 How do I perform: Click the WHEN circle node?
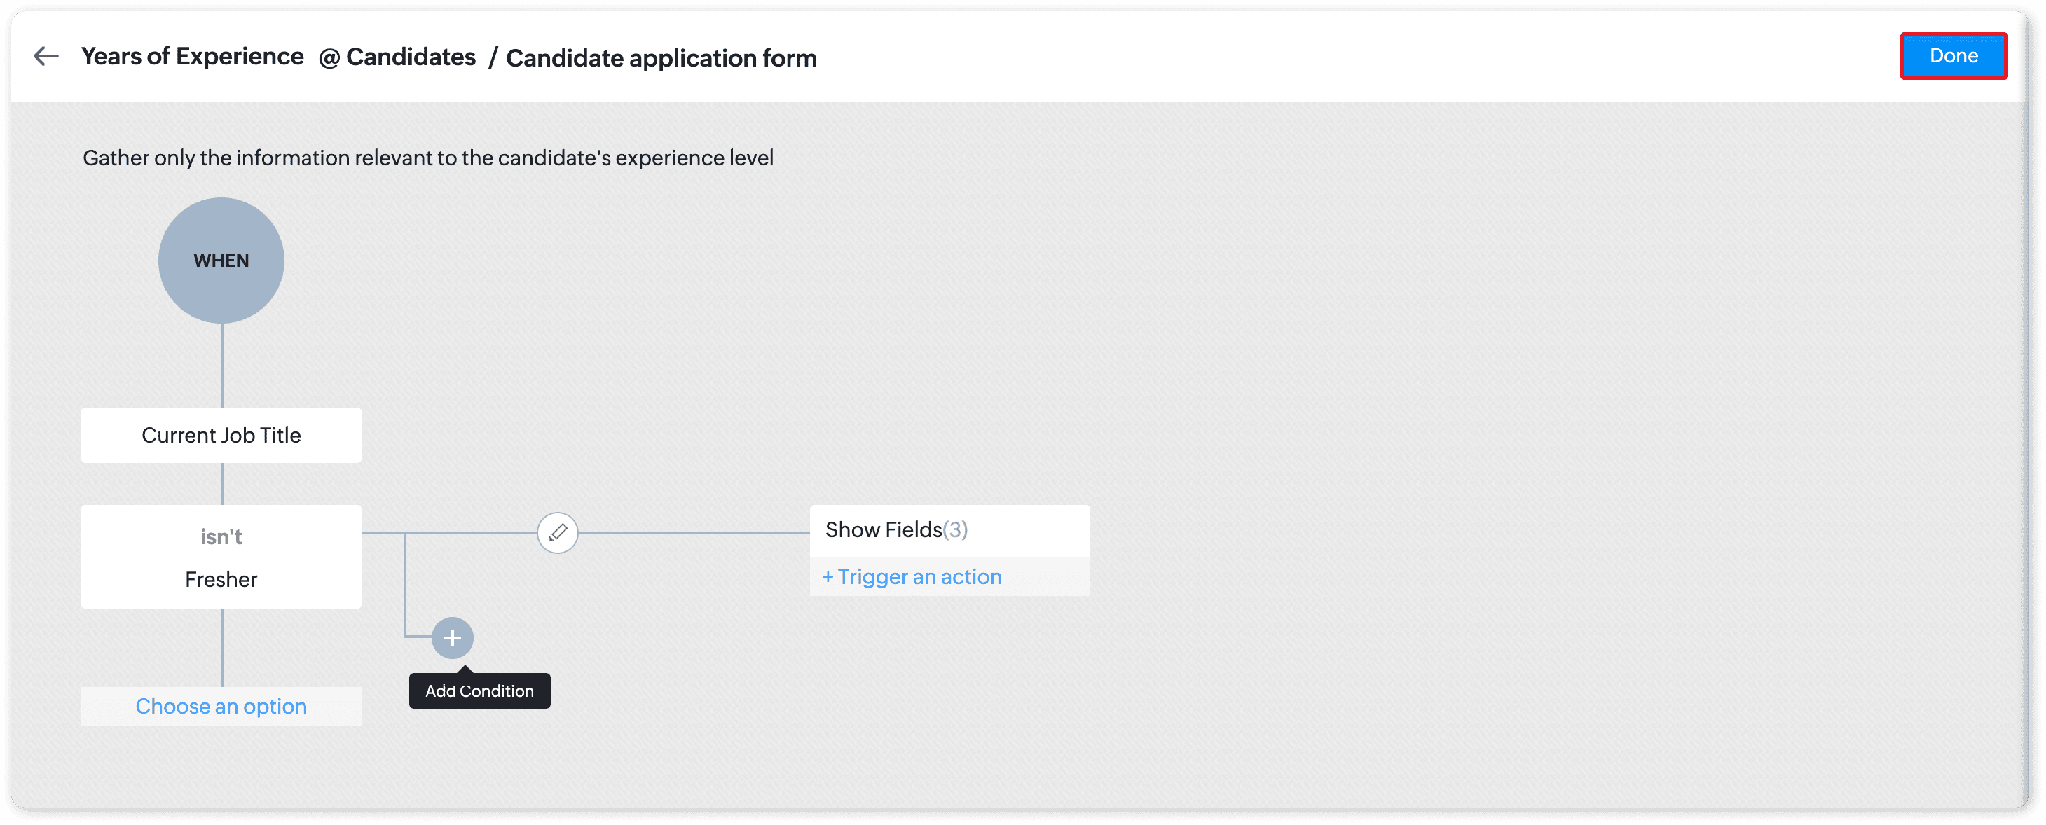coord(221,261)
